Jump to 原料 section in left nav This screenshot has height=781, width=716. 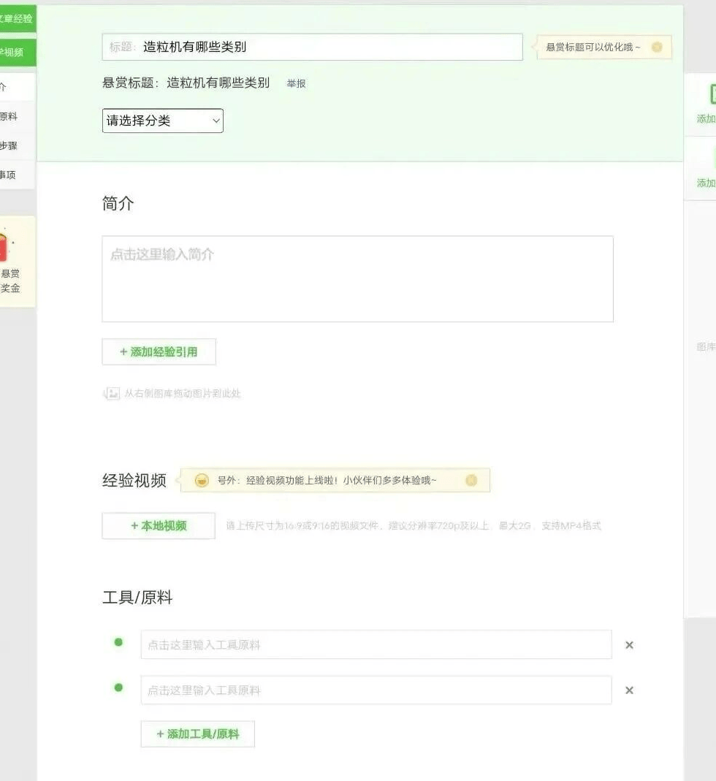pos(9,117)
